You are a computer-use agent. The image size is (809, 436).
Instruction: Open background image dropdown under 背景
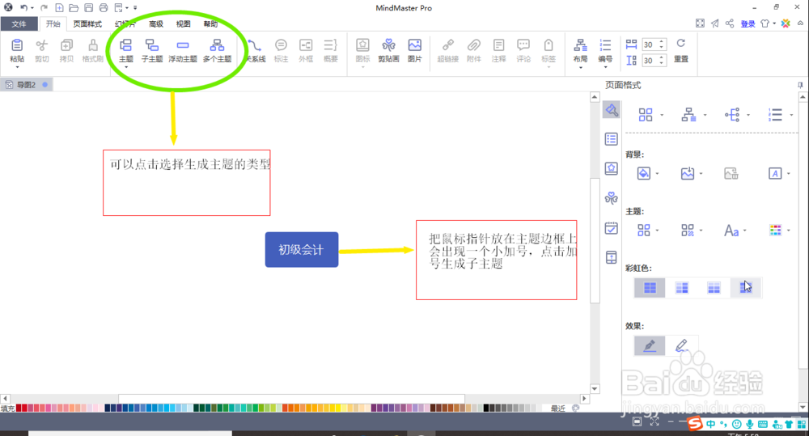click(701, 174)
